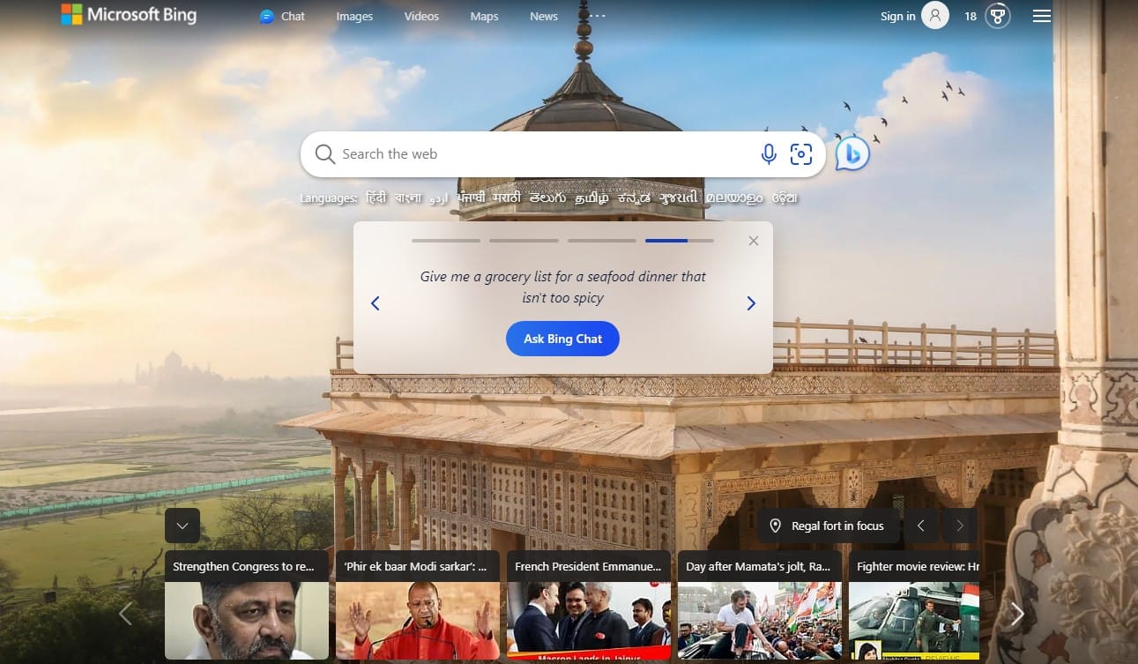The height and width of the screenshot is (664, 1138).
Task: Open Bing in Hindi via the language link
Action: (374, 198)
